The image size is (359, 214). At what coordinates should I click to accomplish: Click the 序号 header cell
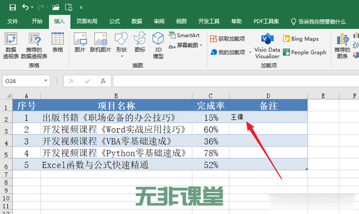pyautogui.click(x=26, y=105)
